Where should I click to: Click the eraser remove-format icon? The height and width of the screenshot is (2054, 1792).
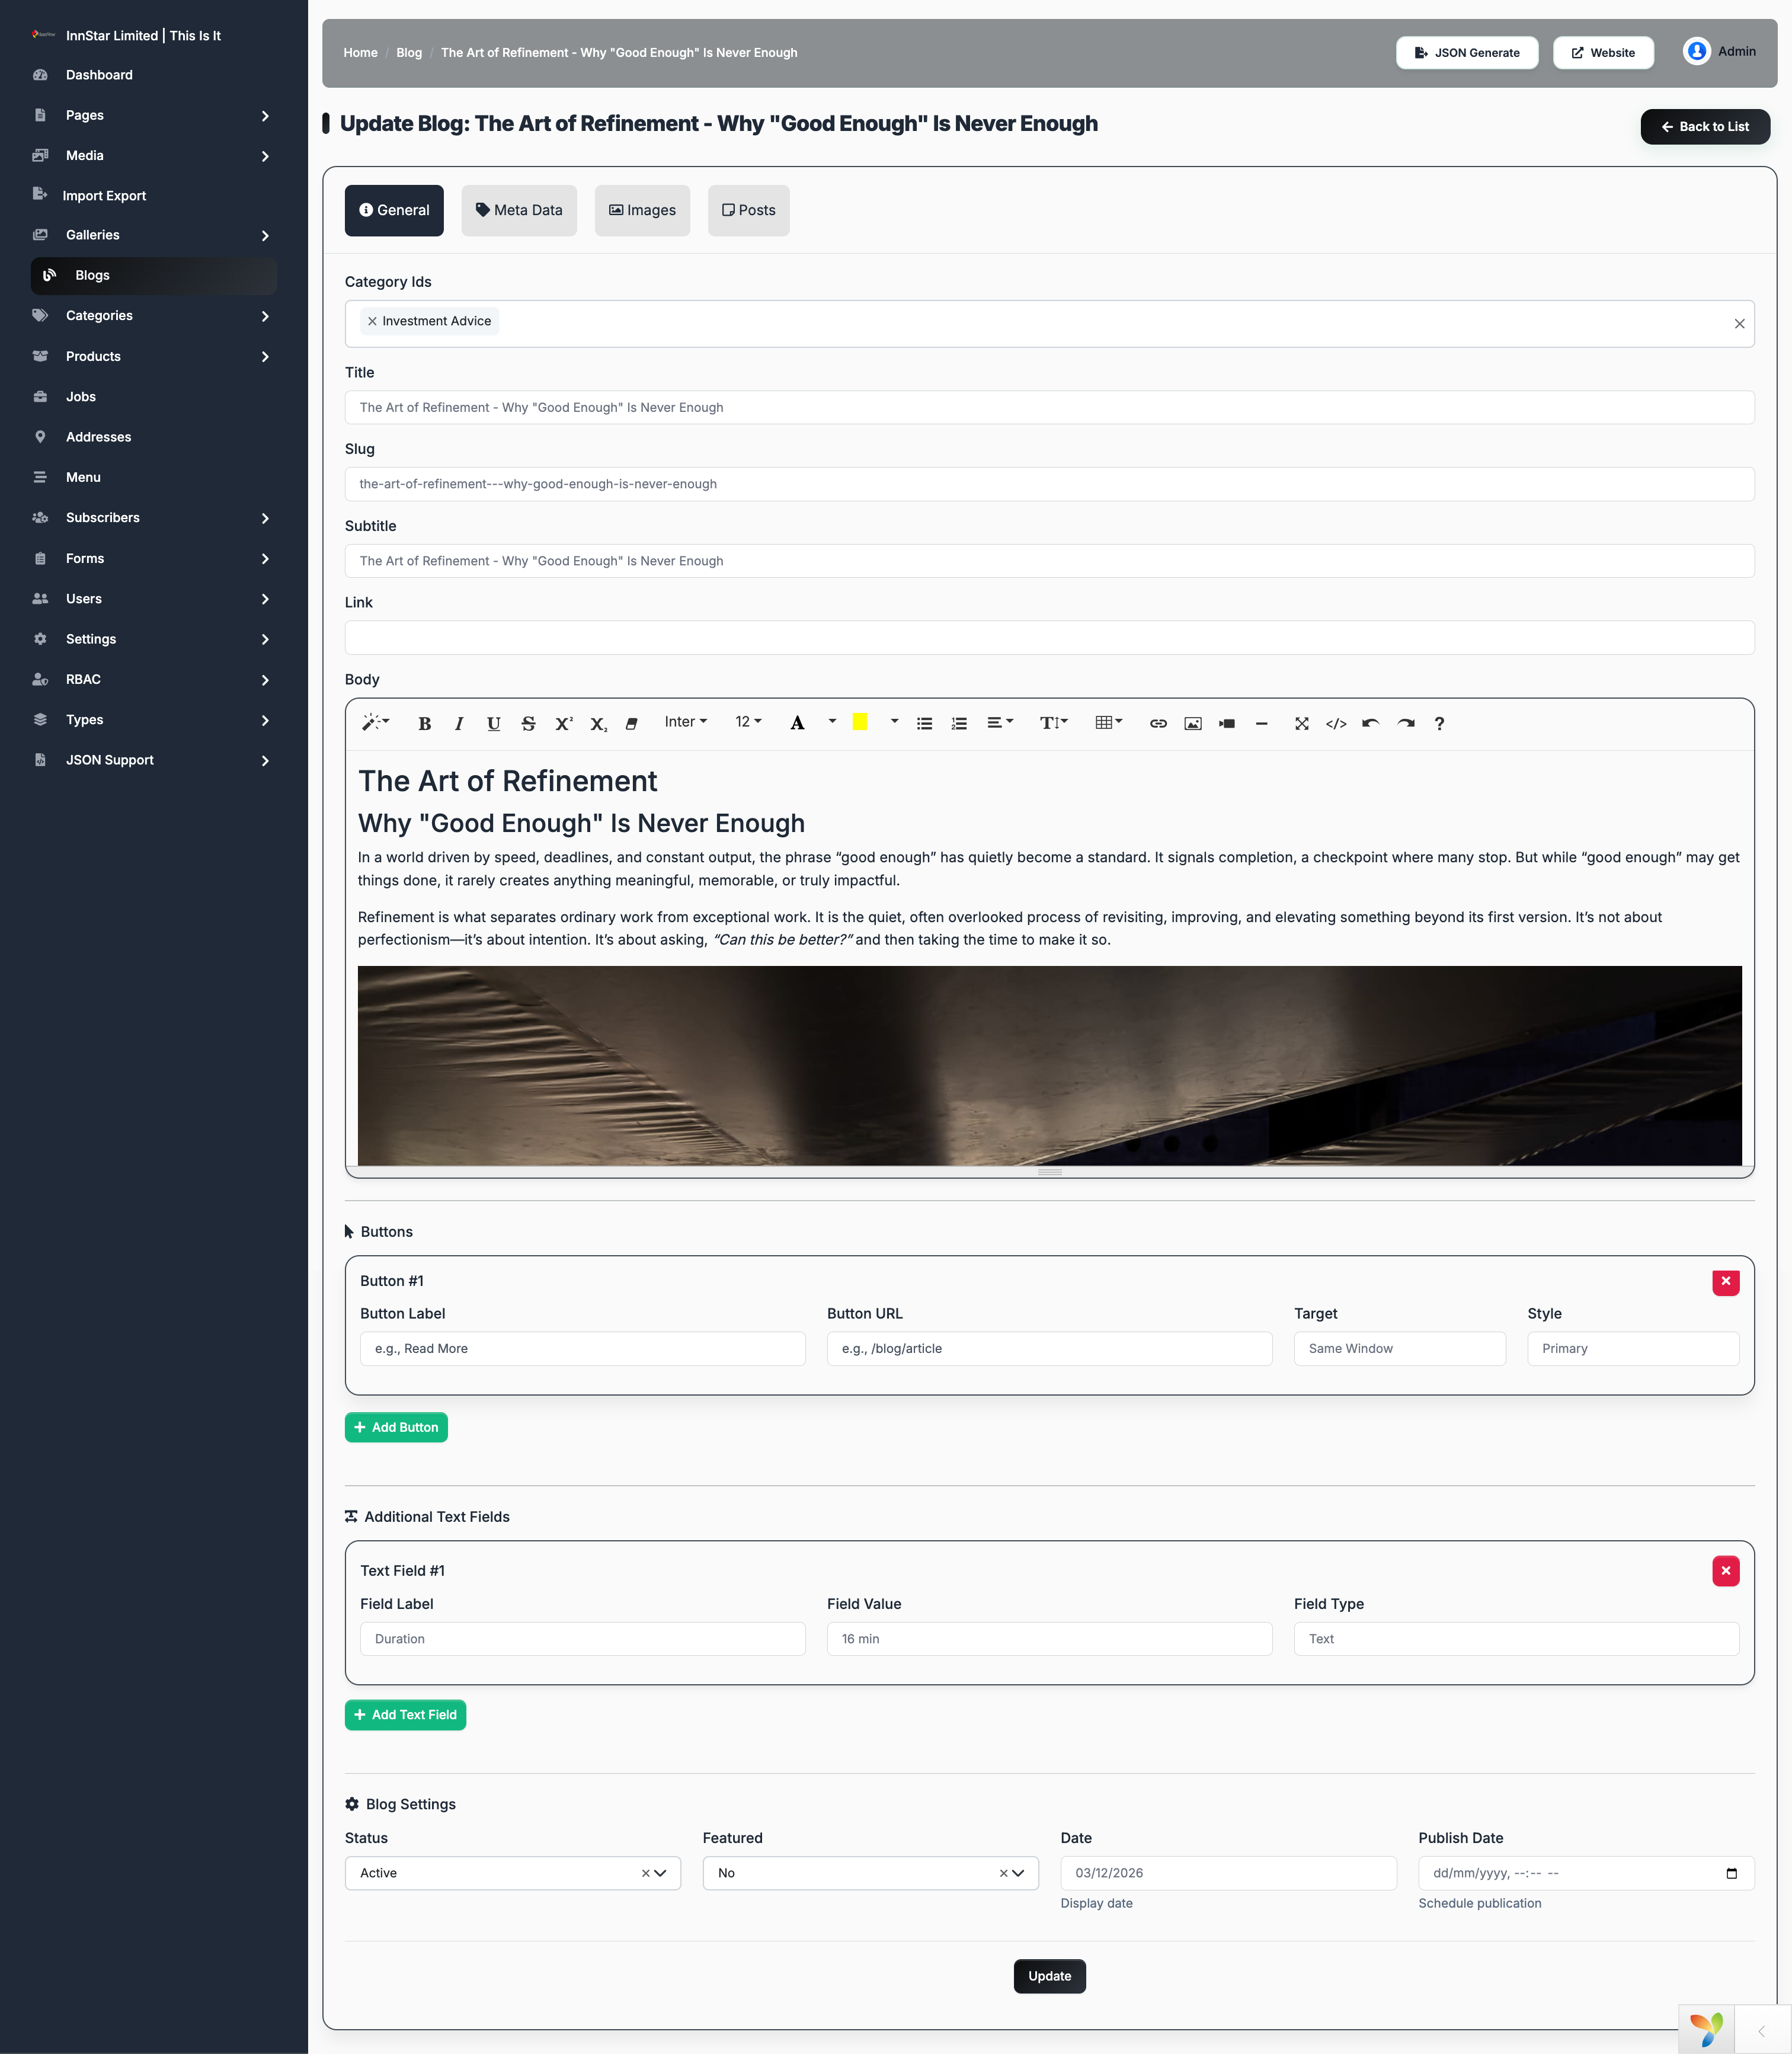point(632,723)
